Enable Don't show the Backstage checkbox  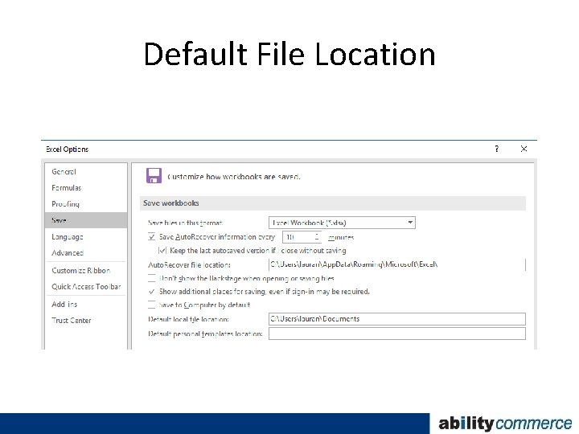pyautogui.click(x=151, y=278)
